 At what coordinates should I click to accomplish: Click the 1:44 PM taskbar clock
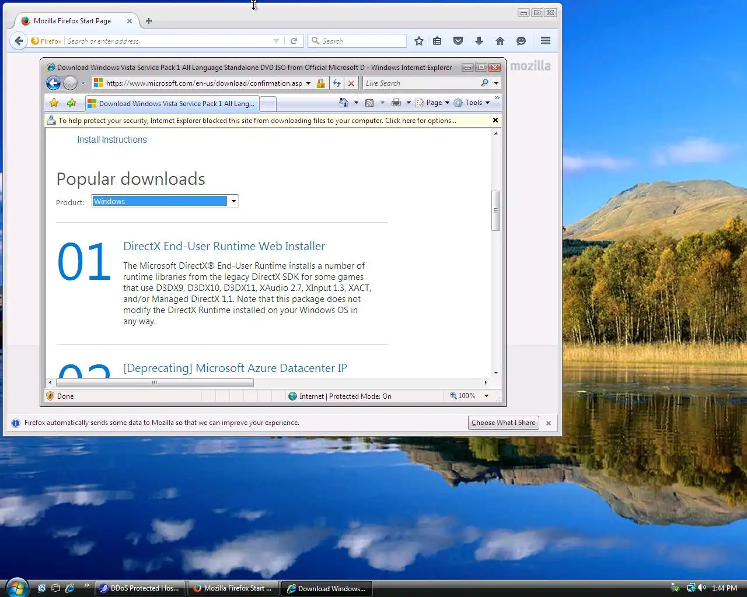[x=725, y=588]
